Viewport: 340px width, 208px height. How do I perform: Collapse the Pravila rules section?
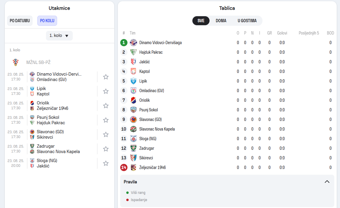click(327, 182)
